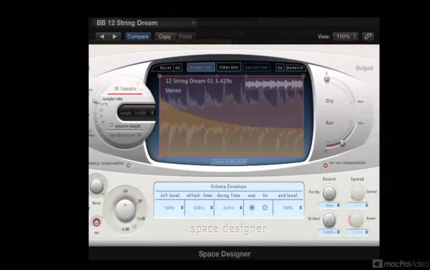430x270 pixels.
Task: Open the View 110% size dropdown
Action: [x=345, y=36]
